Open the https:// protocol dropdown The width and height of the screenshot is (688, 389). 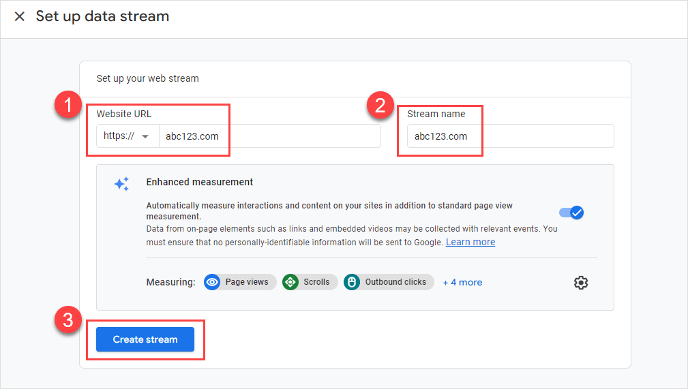pyautogui.click(x=127, y=136)
